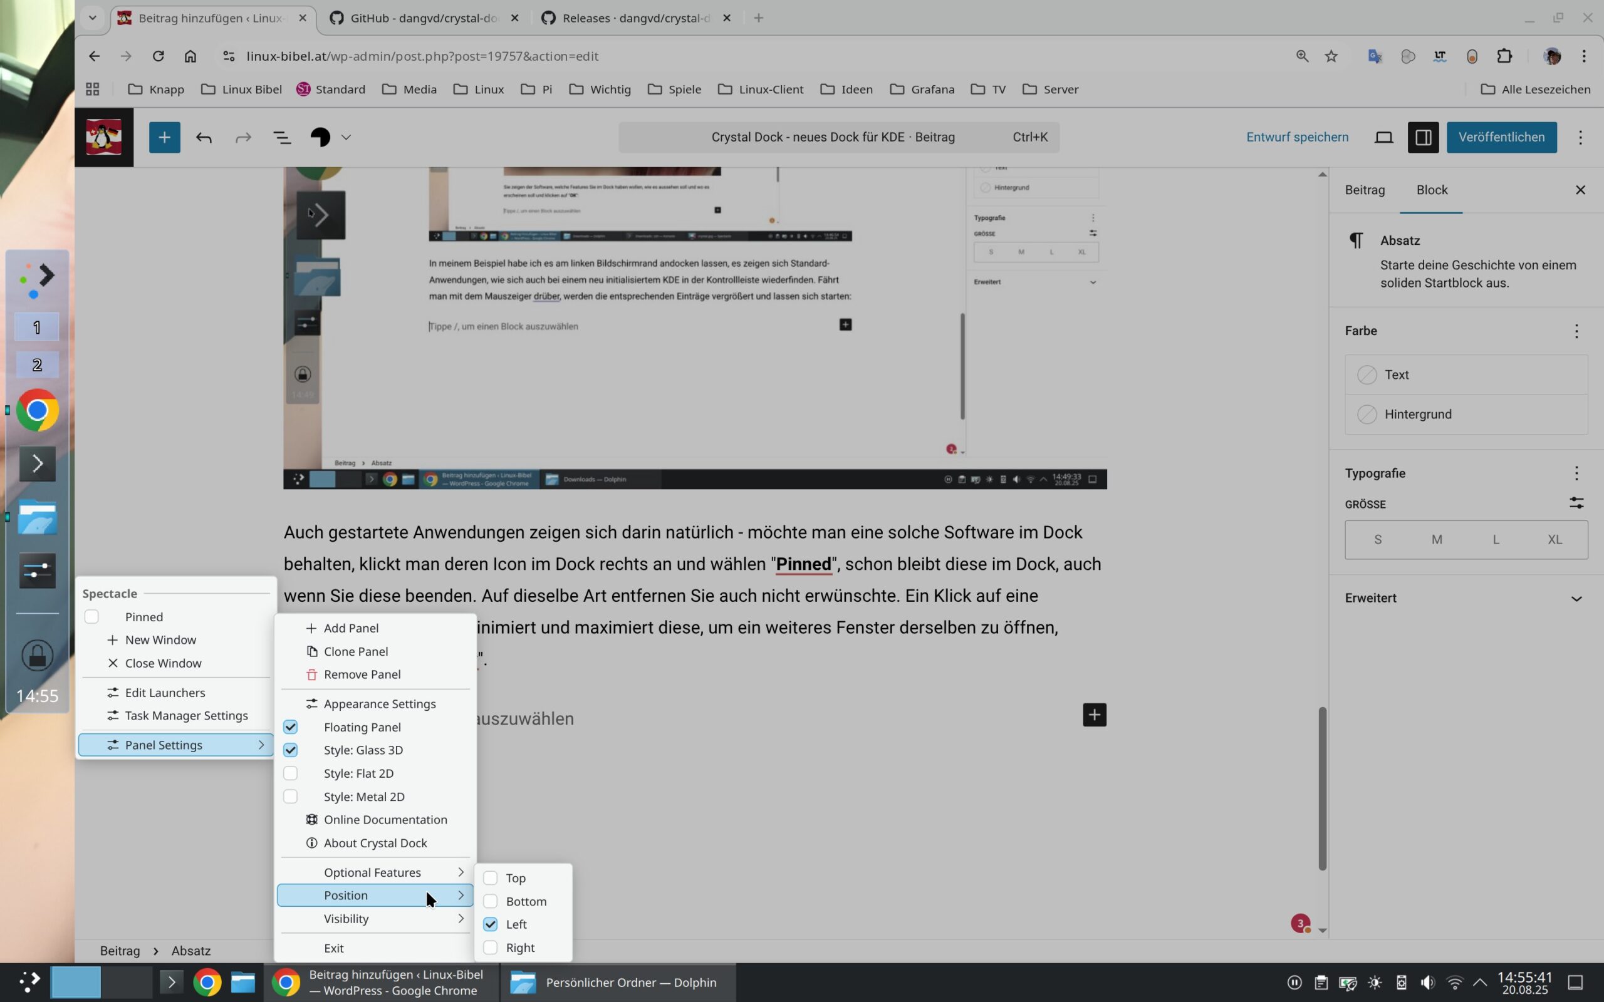1604x1002 pixels.
Task: Open Appearance Settings entry
Action: click(x=375, y=704)
